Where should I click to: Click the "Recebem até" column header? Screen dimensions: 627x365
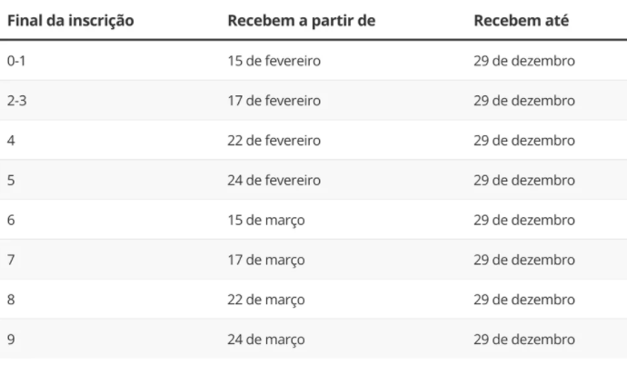(x=521, y=20)
